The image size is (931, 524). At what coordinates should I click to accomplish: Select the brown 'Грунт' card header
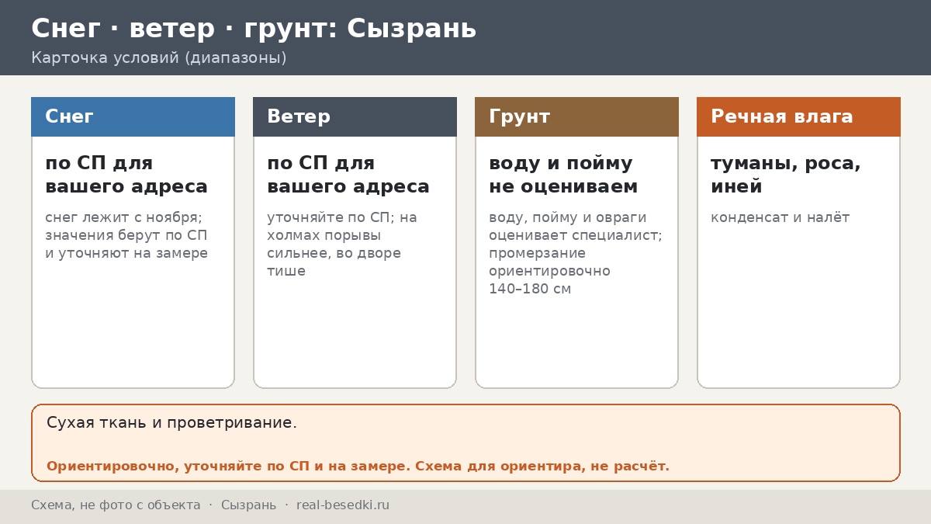576,116
